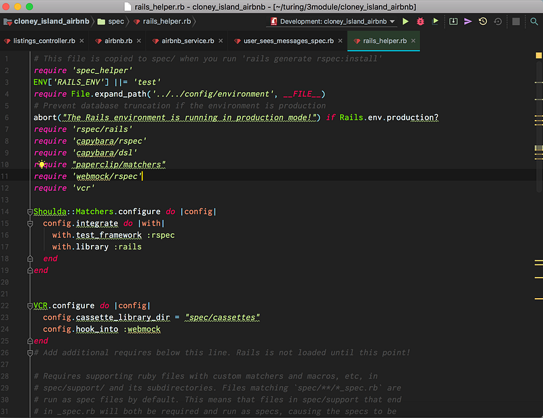
Task: Close the rails_helper.rb tab
Action: tap(414, 41)
